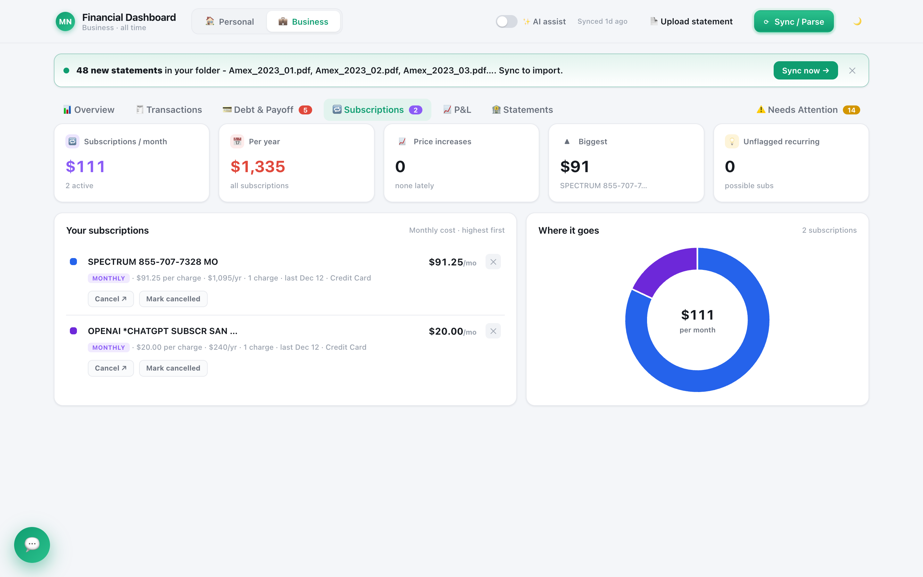Click the Subscriptions / month card icon
Screen dimensions: 923x577
point(72,142)
